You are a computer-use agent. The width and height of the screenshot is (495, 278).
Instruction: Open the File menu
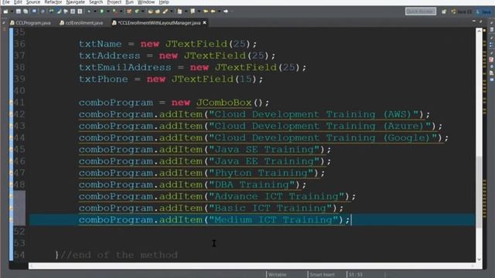pos(6,2)
